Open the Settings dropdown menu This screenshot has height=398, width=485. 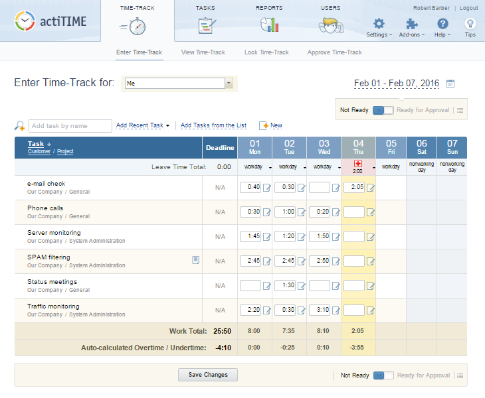click(x=379, y=27)
